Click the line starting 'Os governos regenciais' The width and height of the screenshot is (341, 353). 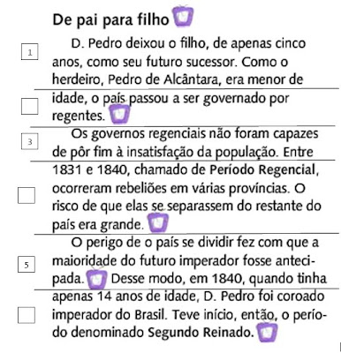coord(194,134)
